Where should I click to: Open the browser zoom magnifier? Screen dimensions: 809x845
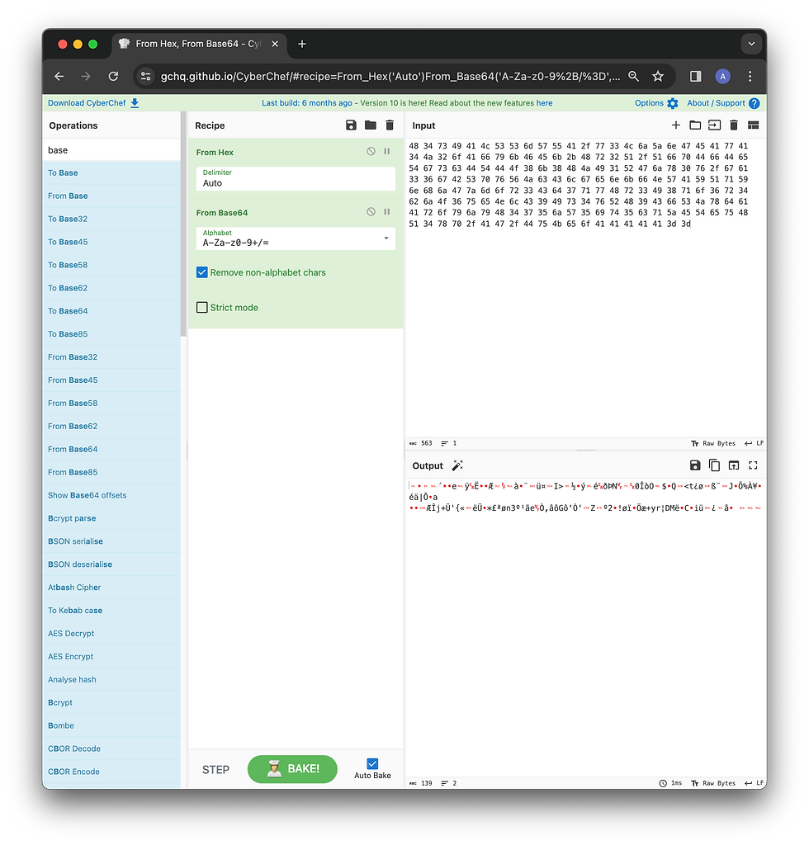coord(634,76)
